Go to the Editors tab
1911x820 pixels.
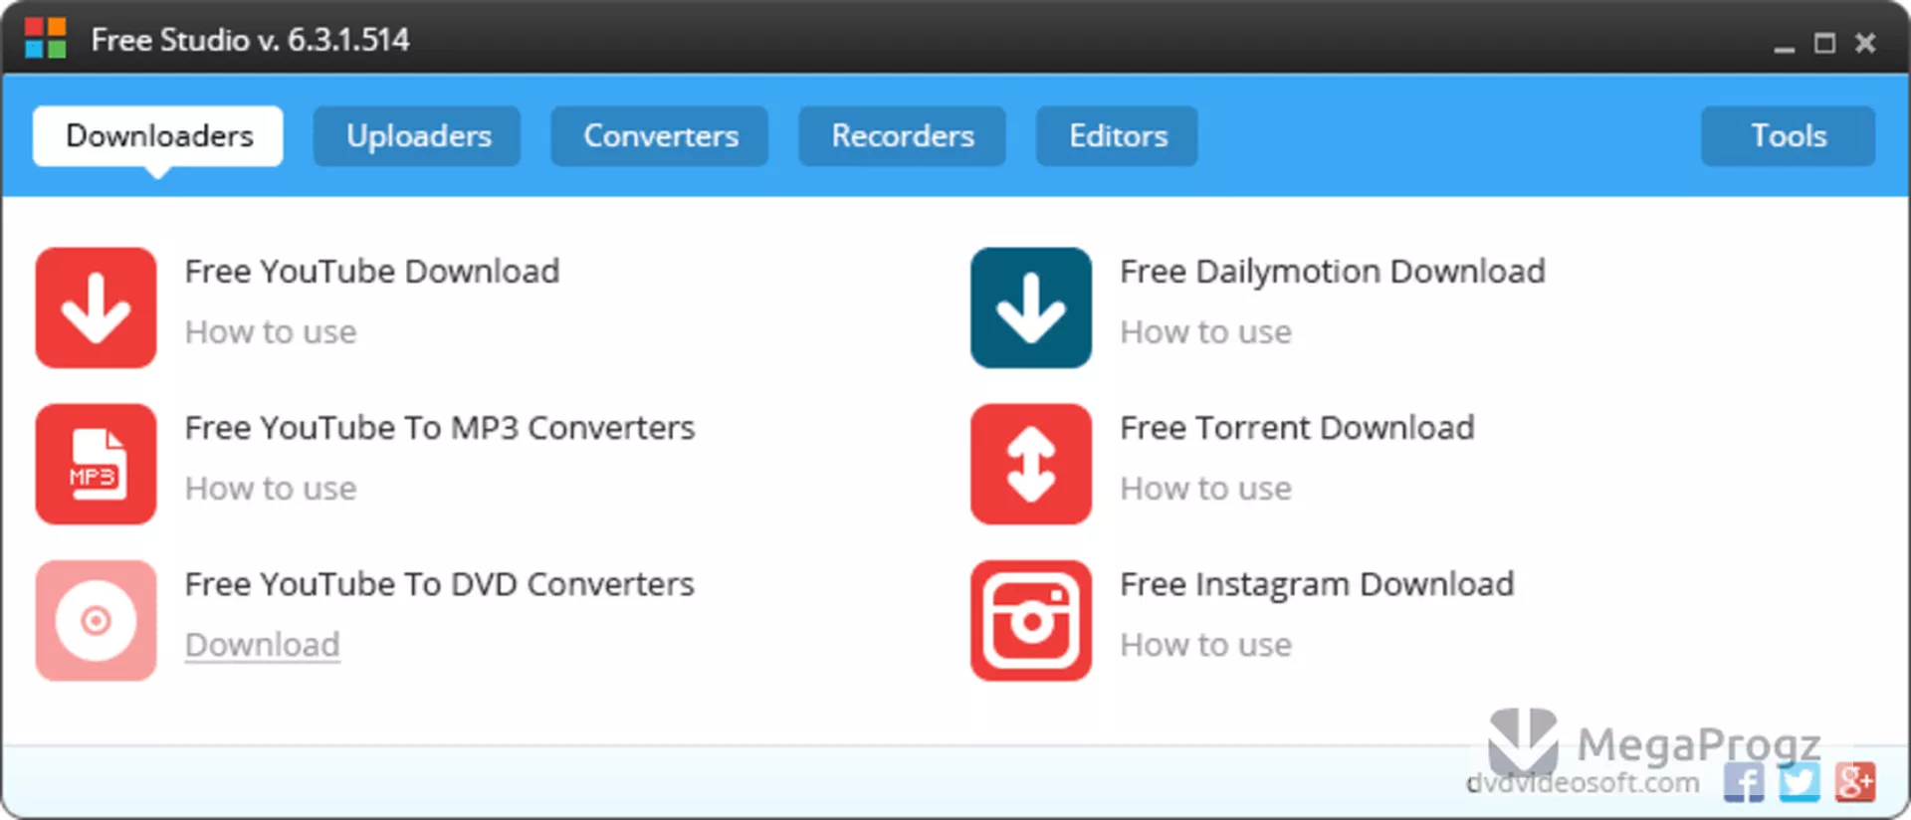coord(1117,136)
